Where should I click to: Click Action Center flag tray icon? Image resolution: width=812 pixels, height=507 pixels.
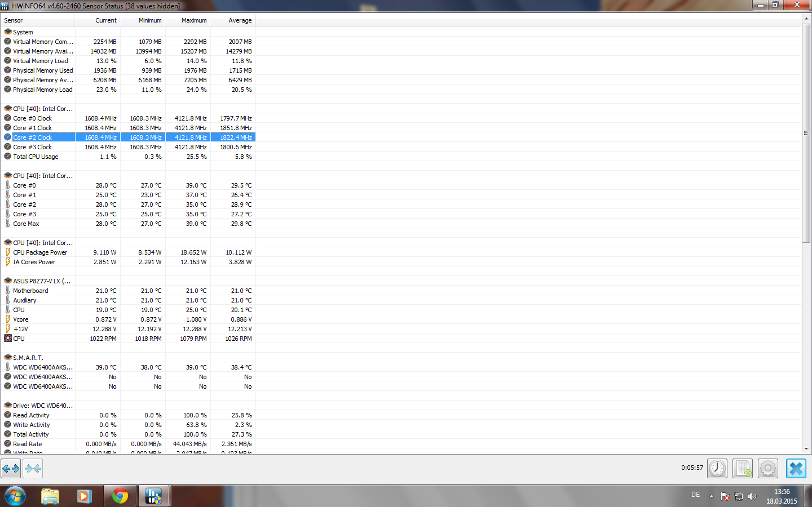(x=725, y=496)
